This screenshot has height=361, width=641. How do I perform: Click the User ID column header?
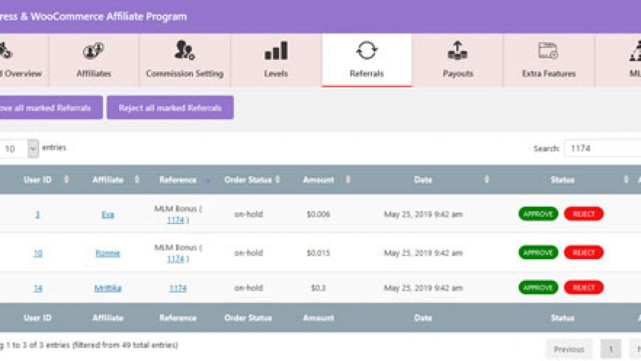tap(38, 179)
